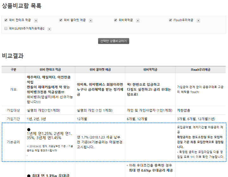The image size is (228, 177).
Task: Click the 가입기간 row label
Action: tap(13, 119)
